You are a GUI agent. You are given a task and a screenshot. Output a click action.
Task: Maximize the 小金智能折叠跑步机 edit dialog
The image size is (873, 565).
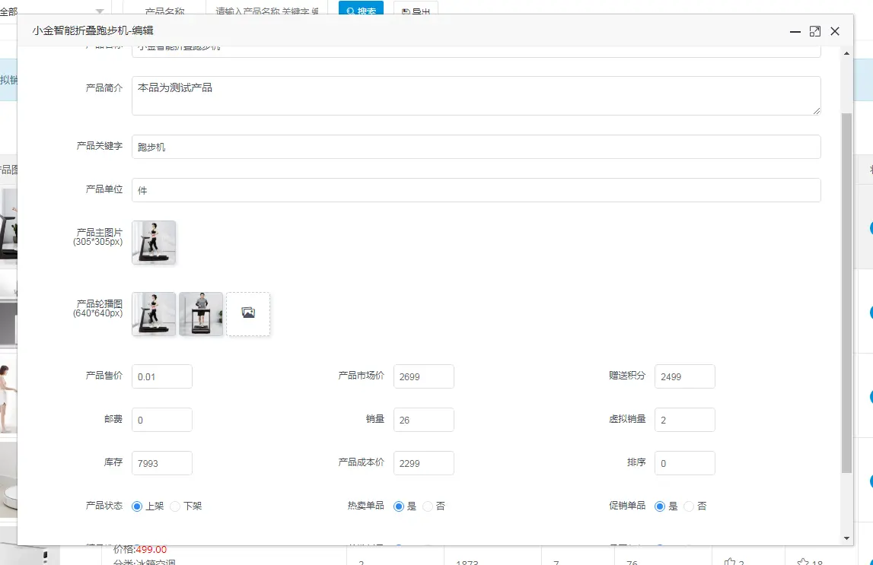815,31
